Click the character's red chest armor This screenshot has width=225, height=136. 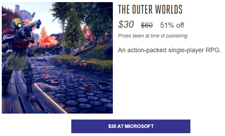coord(18,42)
